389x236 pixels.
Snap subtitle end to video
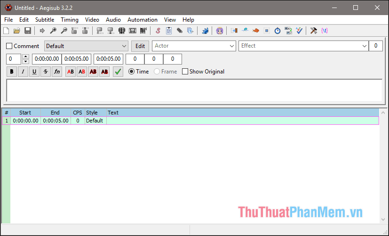point(111,31)
